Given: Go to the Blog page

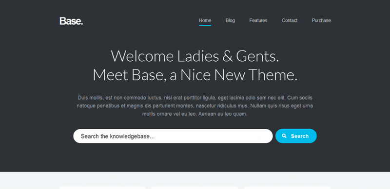Looking at the screenshot, I should pos(230,20).
